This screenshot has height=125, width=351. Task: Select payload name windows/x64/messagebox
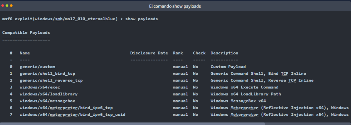point(47,101)
